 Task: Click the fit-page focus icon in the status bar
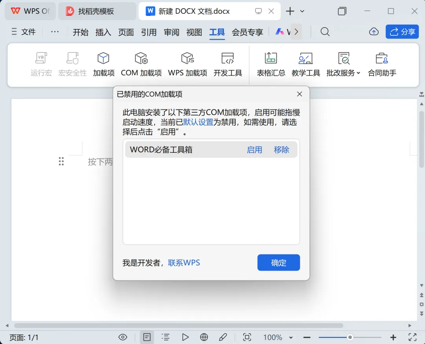tap(247, 337)
